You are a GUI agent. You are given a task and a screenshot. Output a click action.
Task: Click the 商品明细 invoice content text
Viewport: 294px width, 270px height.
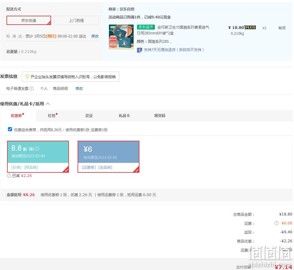[60, 88]
